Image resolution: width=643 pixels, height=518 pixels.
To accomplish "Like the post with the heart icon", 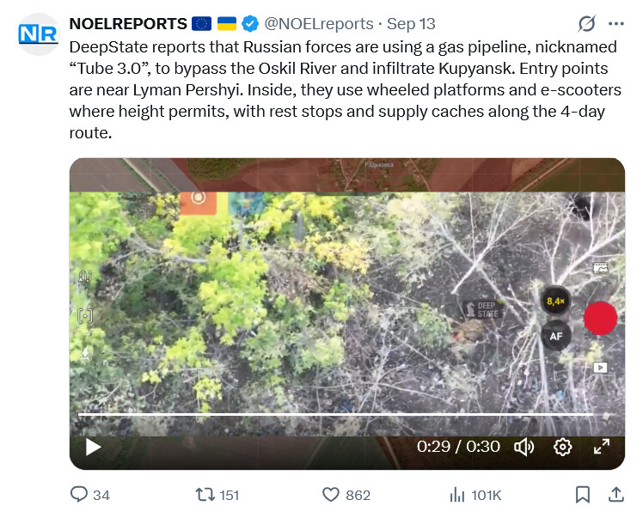I will point(331,494).
